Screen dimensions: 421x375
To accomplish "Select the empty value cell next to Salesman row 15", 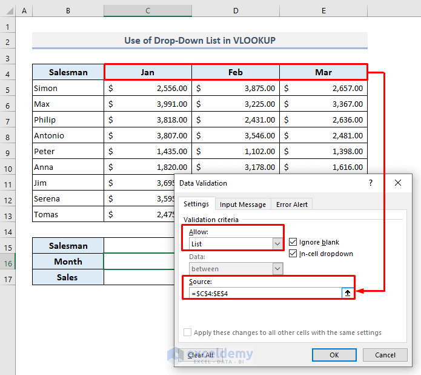I will [x=139, y=246].
